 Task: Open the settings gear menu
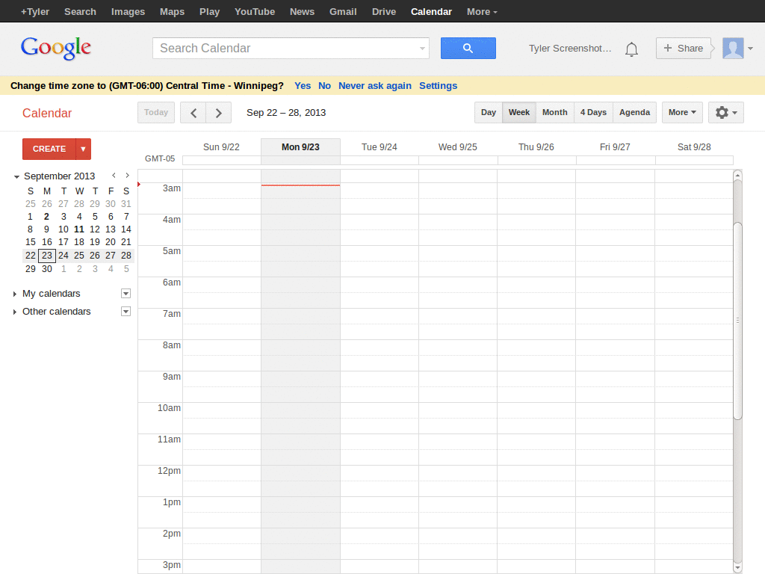pyautogui.click(x=726, y=113)
